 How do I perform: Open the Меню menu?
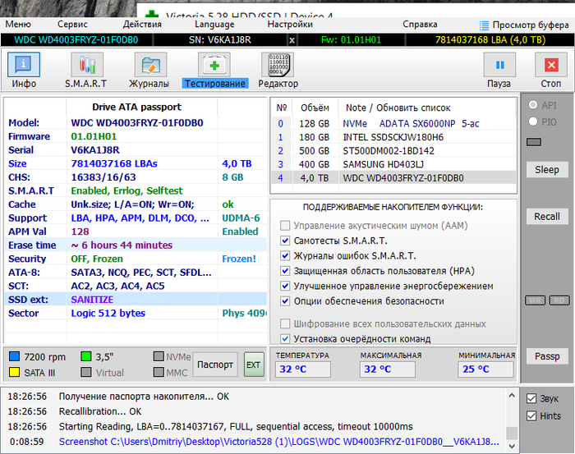[18, 25]
